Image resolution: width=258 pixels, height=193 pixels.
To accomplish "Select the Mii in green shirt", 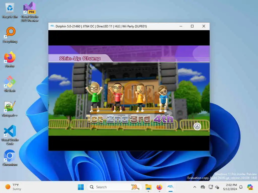I will point(94,97).
